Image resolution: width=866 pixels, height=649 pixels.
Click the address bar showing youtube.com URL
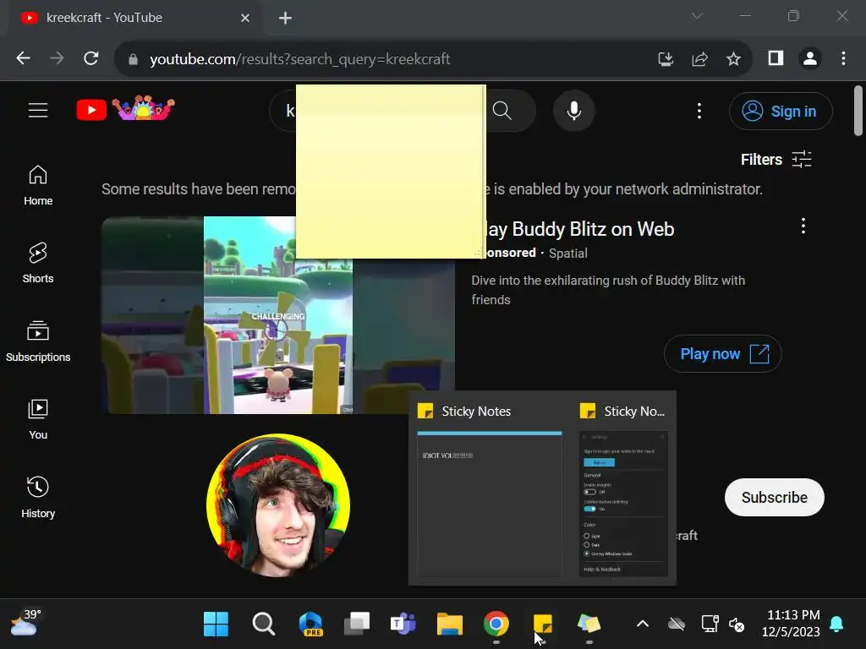coord(300,59)
